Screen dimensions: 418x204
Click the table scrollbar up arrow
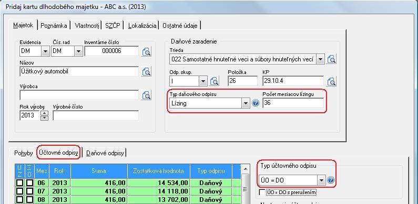tap(246, 169)
